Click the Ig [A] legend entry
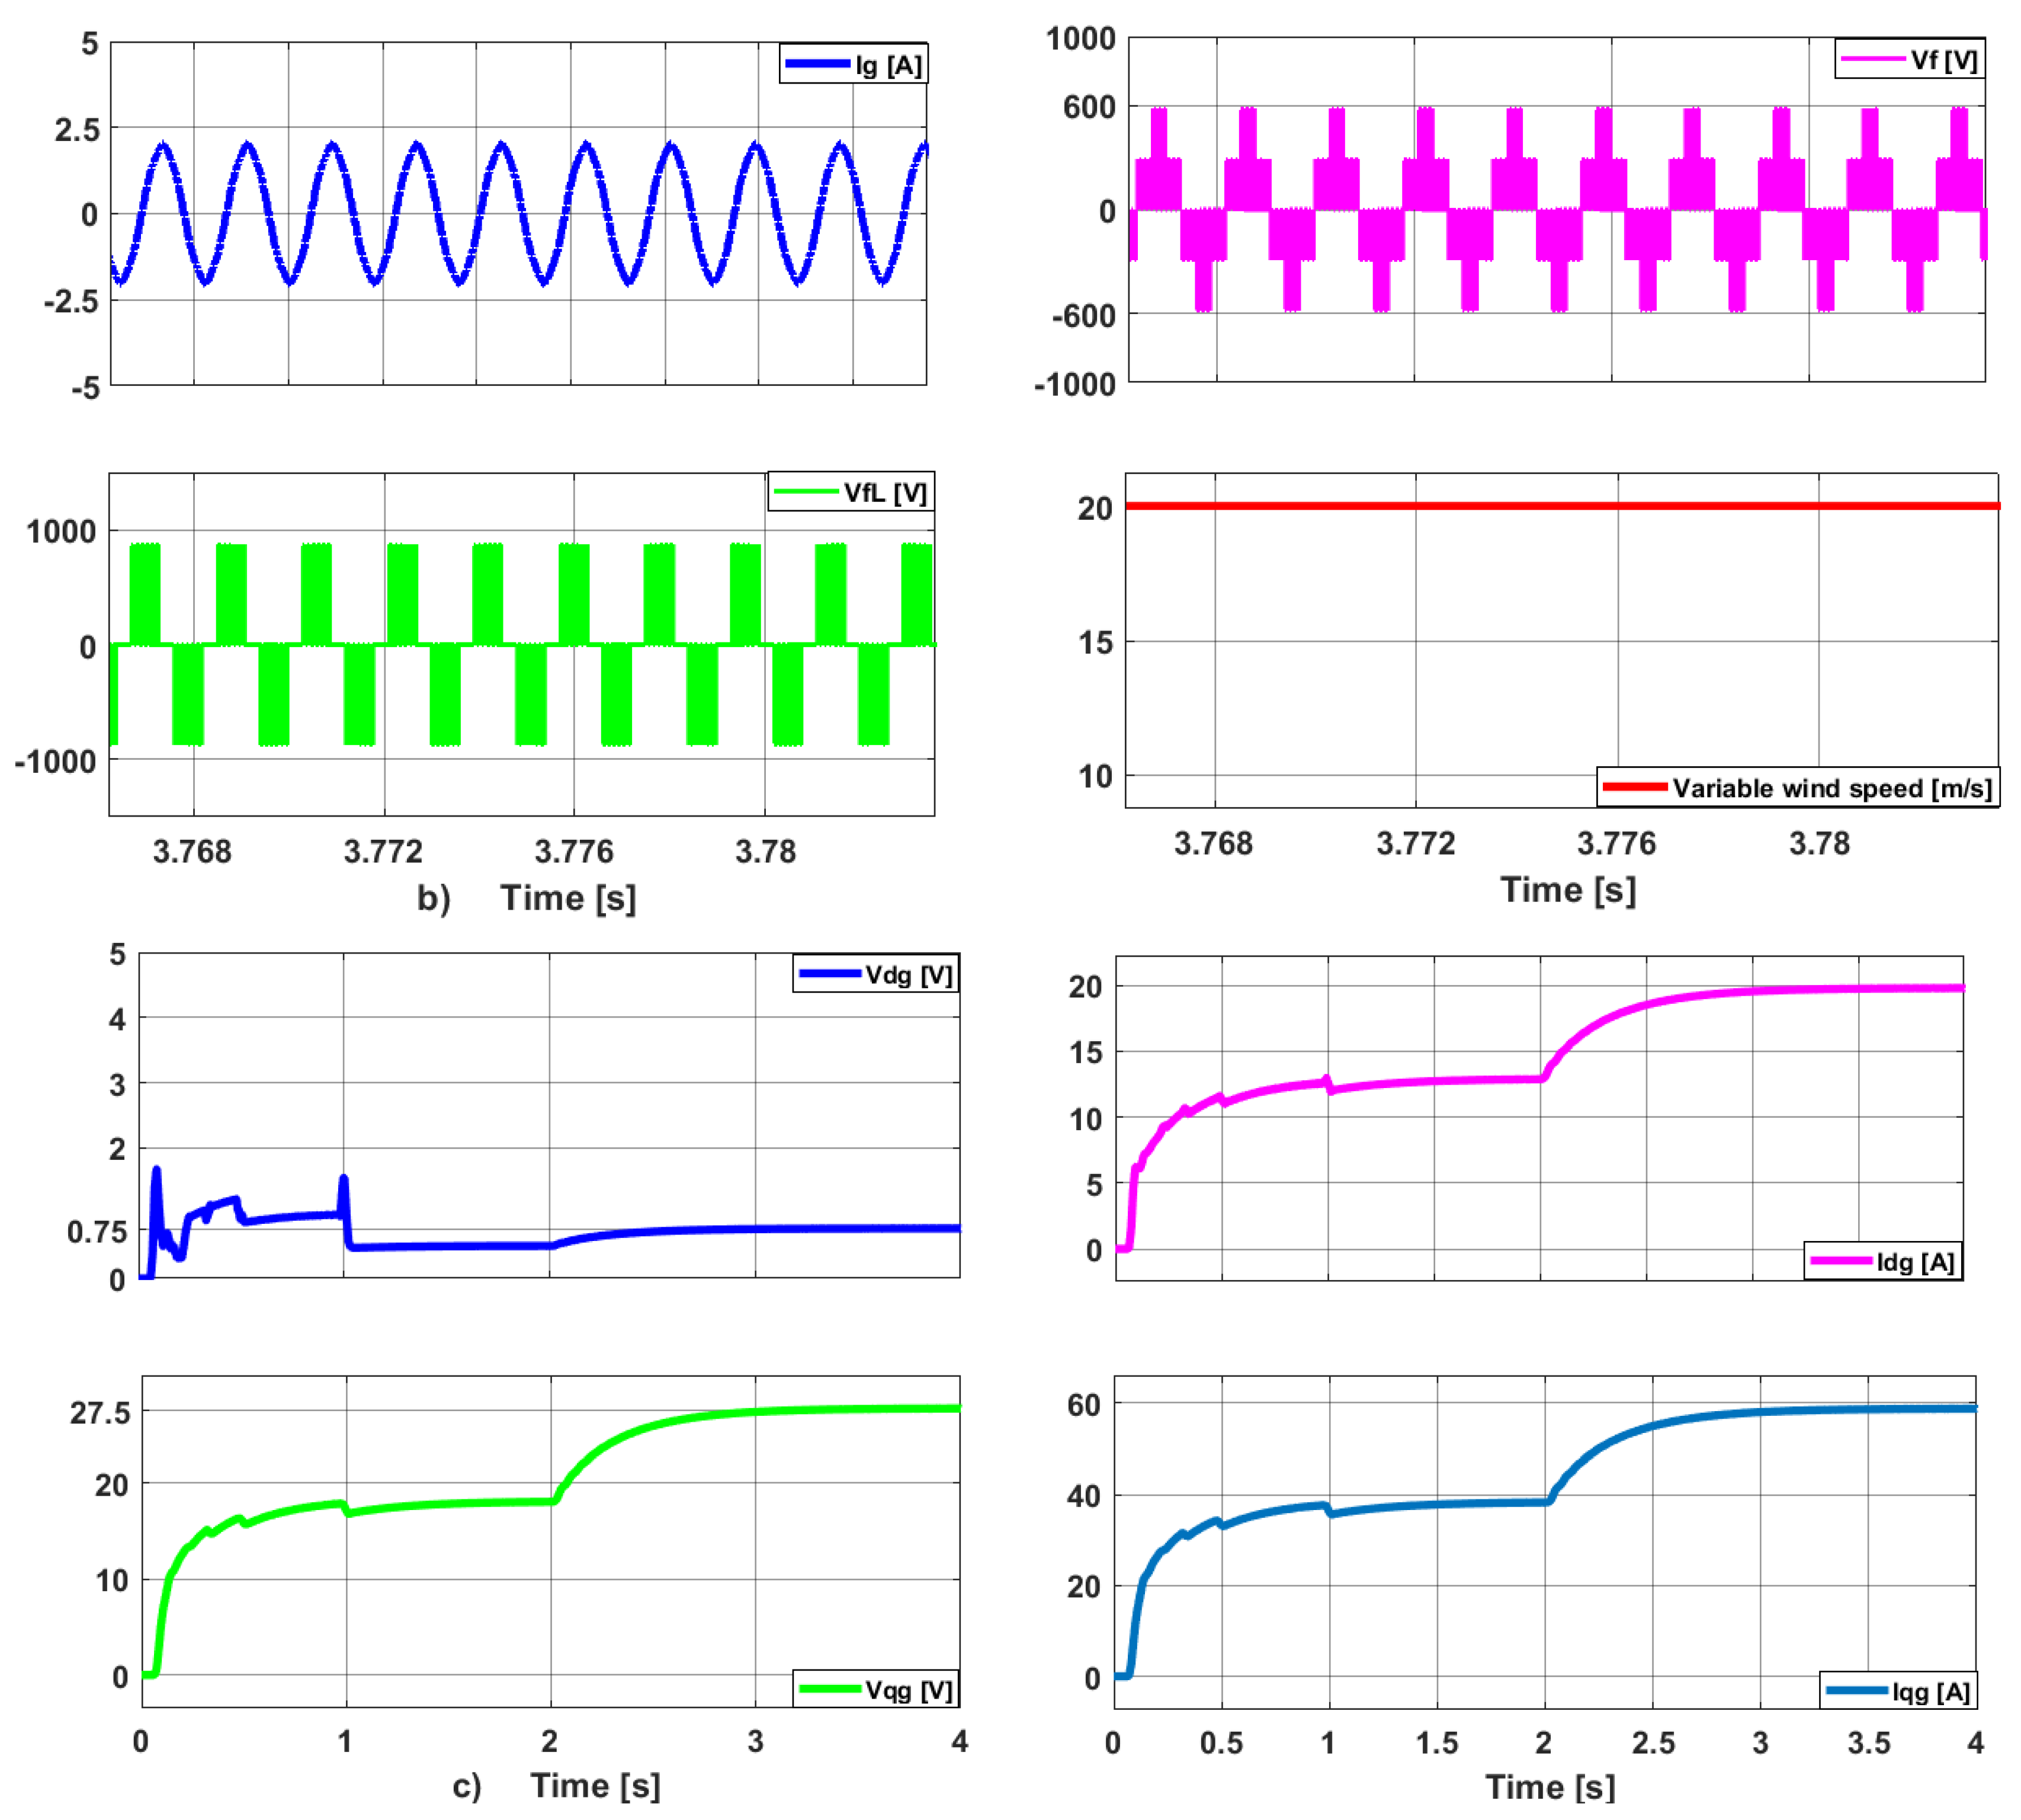Viewport: 2021px width, 1820px height. pos(887,66)
